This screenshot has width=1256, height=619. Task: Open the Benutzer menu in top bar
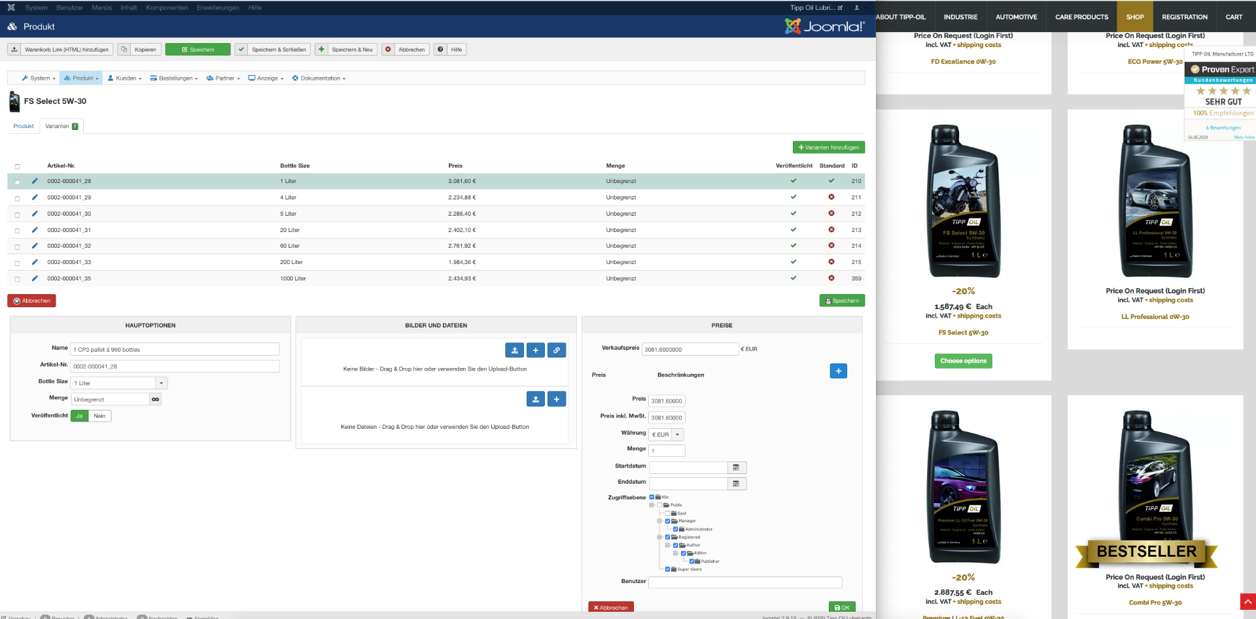point(69,8)
